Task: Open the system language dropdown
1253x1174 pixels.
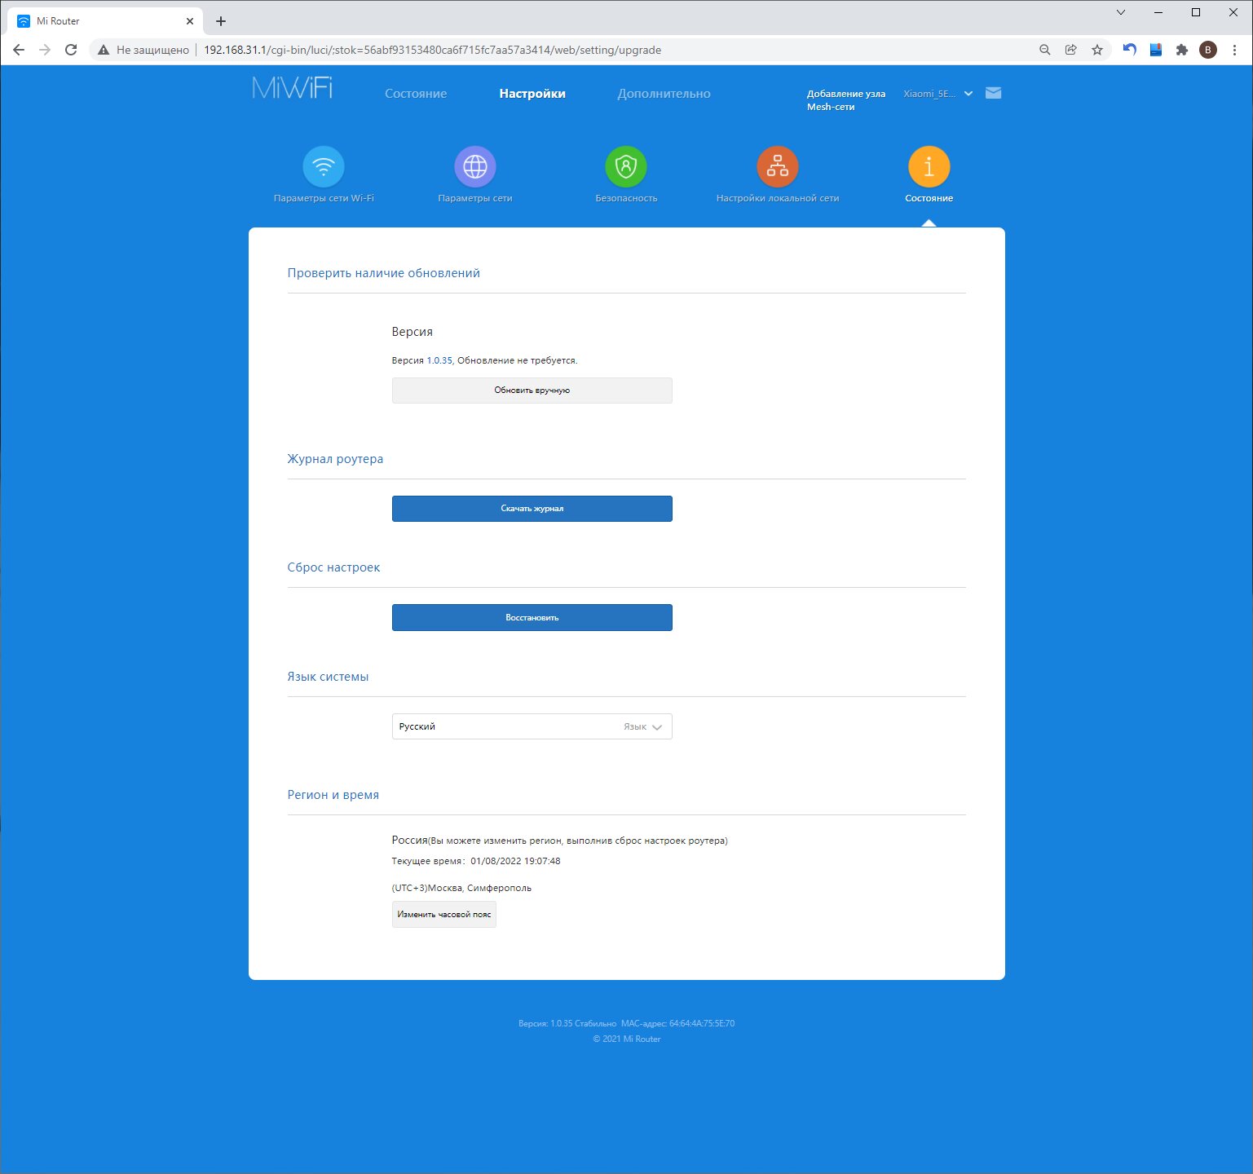Action: [532, 726]
